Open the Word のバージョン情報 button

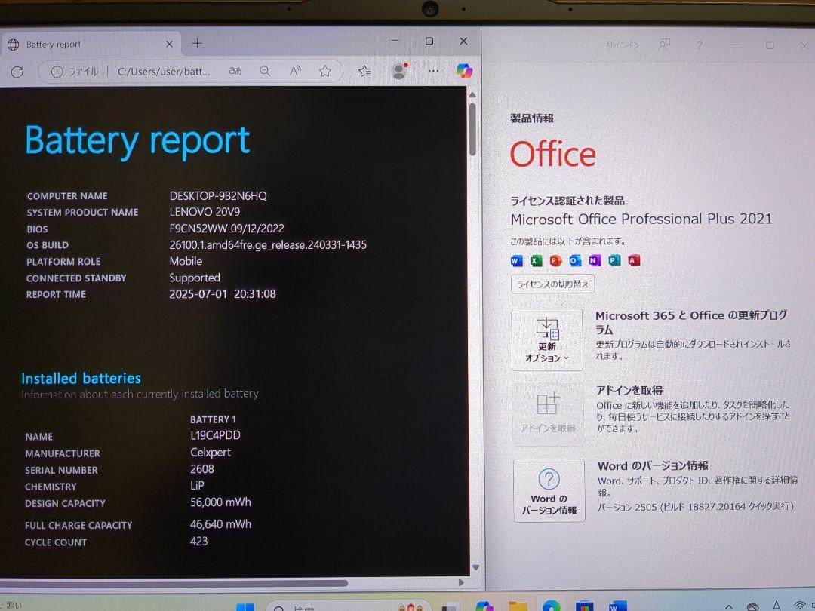(x=549, y=490)
